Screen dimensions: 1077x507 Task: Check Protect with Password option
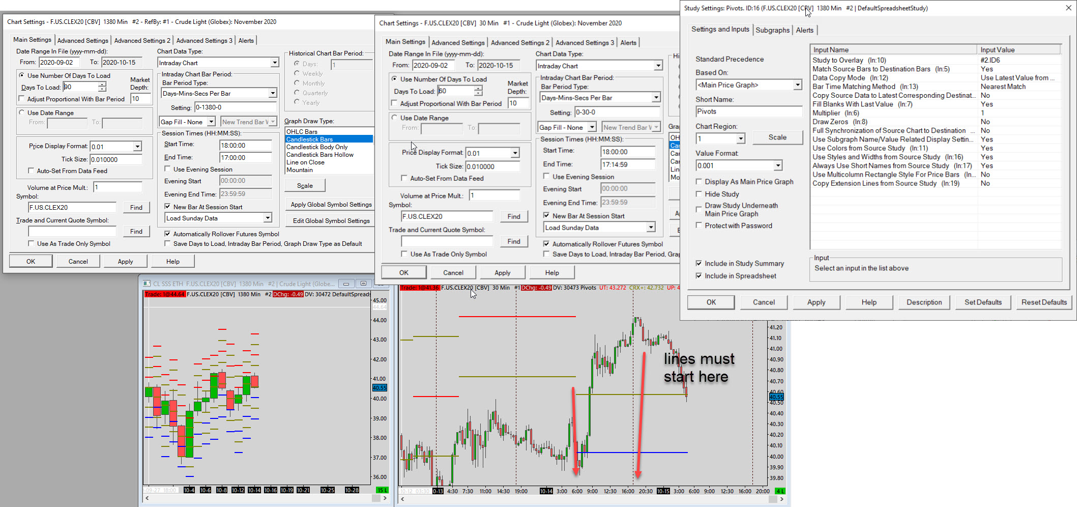click(x=699, y=226)
